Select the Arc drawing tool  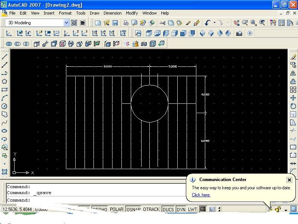click(4, 98)
